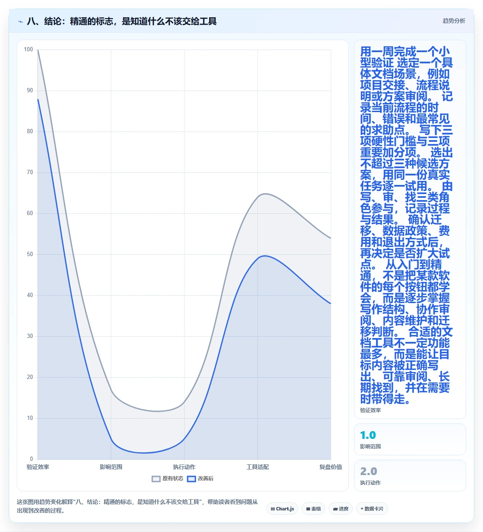Toggle the 改善后 legend item
This screenshot has width=483, height=532.
200,479
